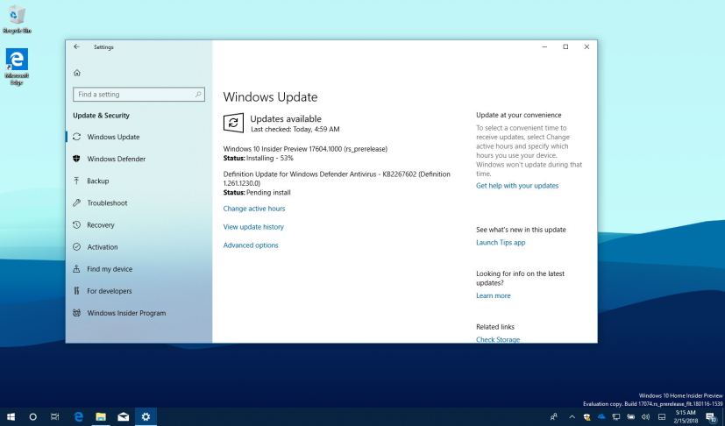This screenshot has height=426, width=725.
Task: Click the Activation checkmark circle icon
Action: click(77, 247)
